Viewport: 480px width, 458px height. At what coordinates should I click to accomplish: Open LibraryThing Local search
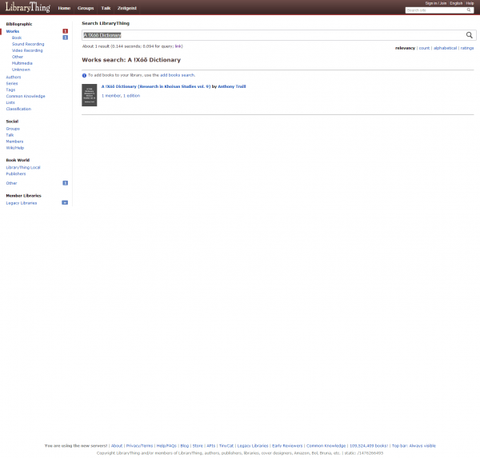(x=23, y=168)
